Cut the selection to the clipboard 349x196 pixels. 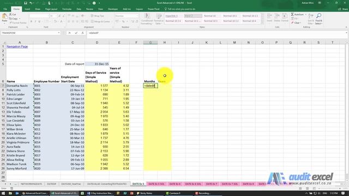(x=13, y=15)
